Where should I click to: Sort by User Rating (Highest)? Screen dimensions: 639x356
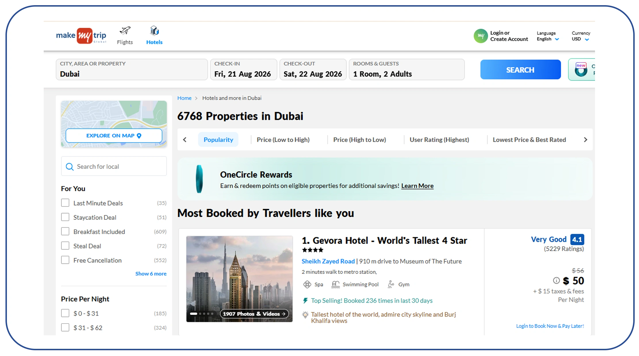tap(439, 140)
